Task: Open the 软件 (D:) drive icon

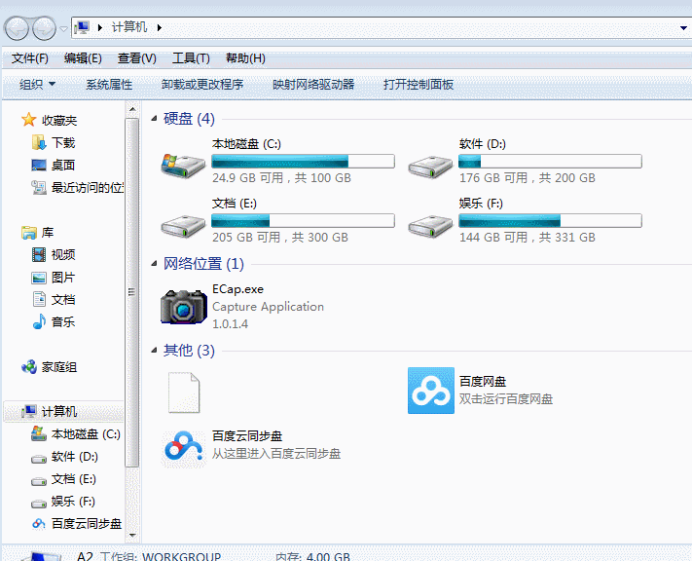Action: point(430,167)
